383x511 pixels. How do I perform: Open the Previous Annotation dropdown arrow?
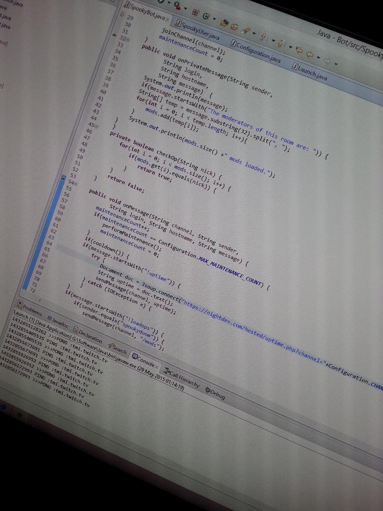pyautogui.click(x=291, y=47)
